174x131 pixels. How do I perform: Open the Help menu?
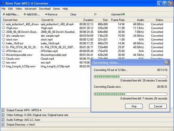tap(65, 9)
